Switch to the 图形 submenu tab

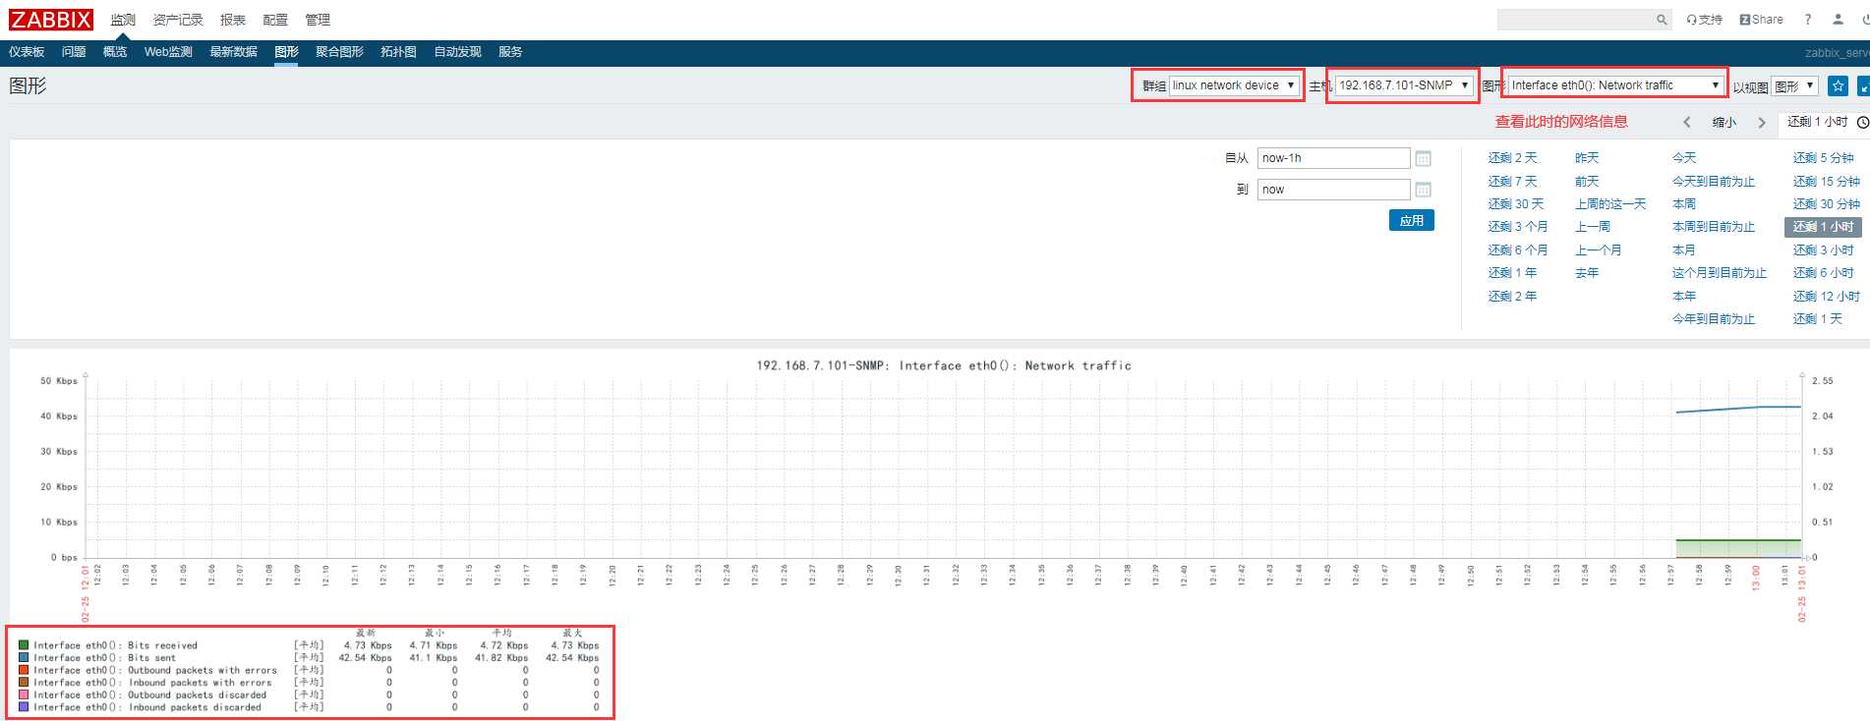286,52
